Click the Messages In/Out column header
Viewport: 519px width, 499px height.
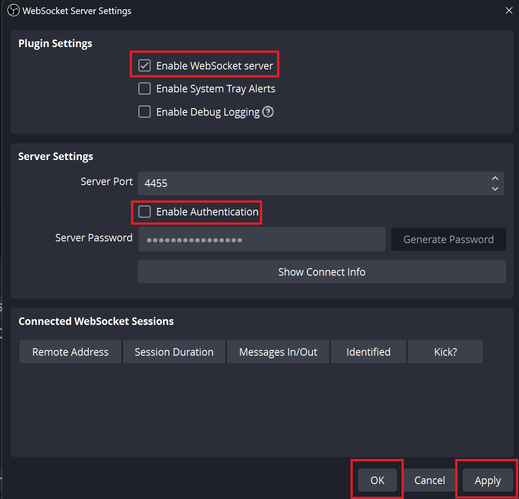[x=278, y=352]
